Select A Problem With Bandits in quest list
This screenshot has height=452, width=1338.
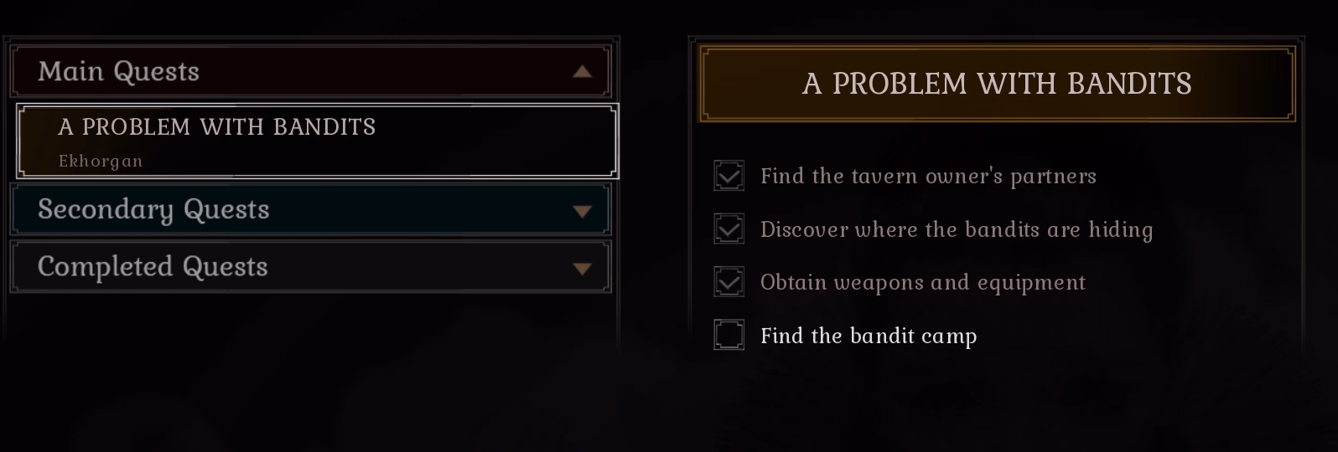coord(217,127)
